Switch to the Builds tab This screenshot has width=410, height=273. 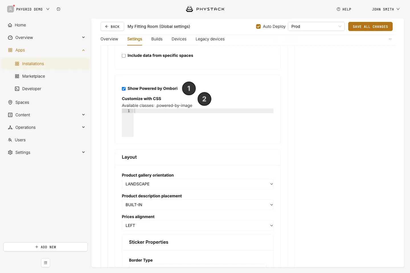pos(157,39)
